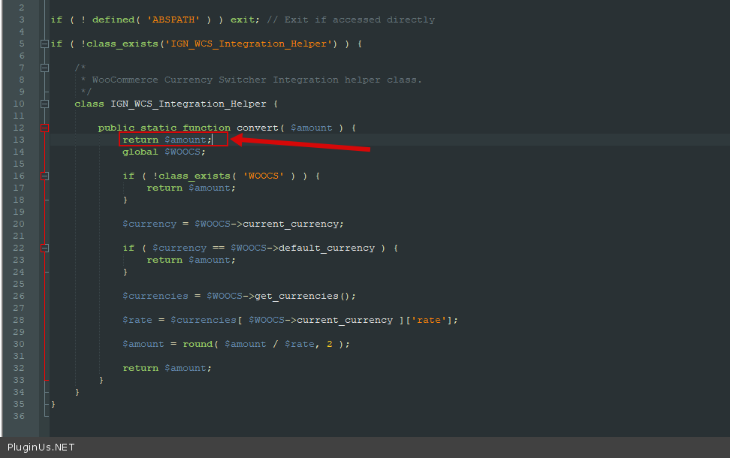Fold the class_exists 'WOOCS' if block
This screenshot has width=730, height=458.
(x=45, y=176)
